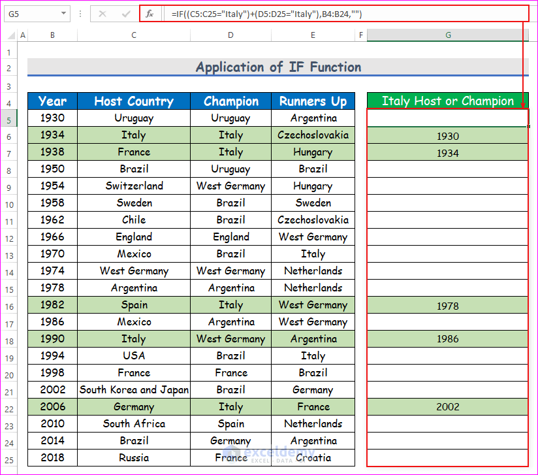Select the 'France' host cell for 1938

click(x=134, y=152)
